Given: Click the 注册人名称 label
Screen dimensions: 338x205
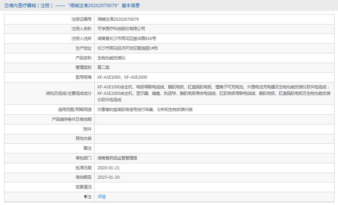Looking at the screenshot, I should click(81, 29).
